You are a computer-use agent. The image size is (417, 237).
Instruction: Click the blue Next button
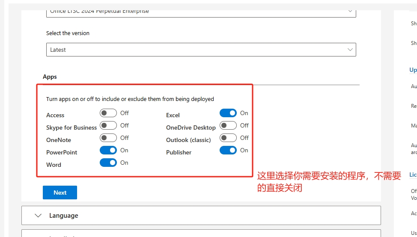click(60, 193)
